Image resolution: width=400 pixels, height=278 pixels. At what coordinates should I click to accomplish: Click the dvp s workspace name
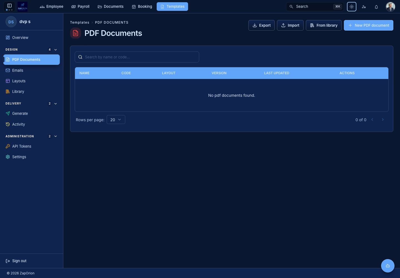[x=25, y=22]
